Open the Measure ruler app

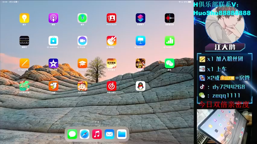[24, 41]
